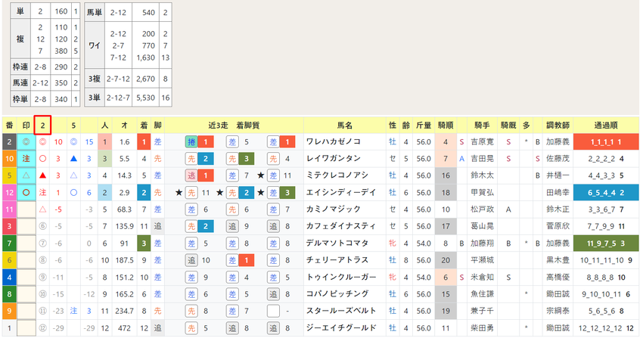Open horse デルマソトコマタ

[x=337, y=243]
